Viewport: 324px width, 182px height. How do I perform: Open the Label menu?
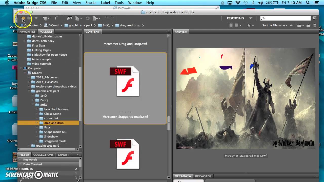click(x=106, y=3)
